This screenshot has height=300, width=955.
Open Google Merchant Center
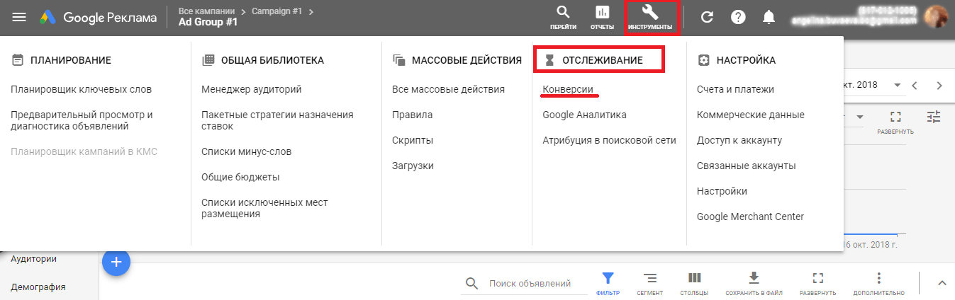[750, 217]
